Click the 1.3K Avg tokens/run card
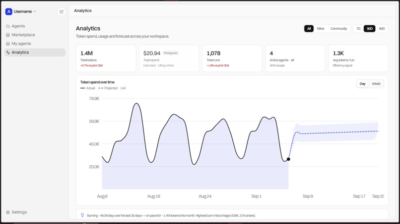This screenshot has height=224, width=400. [x=358, y=58]
